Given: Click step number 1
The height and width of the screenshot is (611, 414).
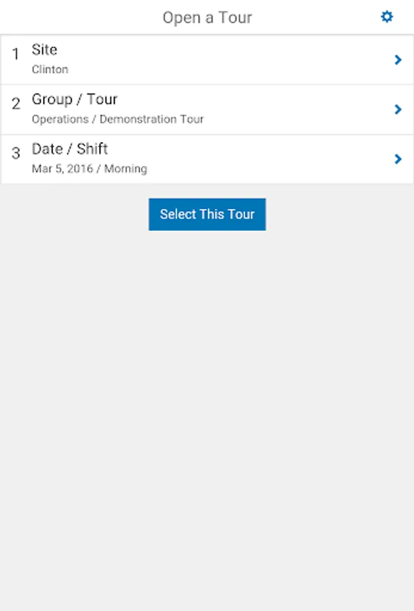Looking at the screenshot, I should pos(16,54).
